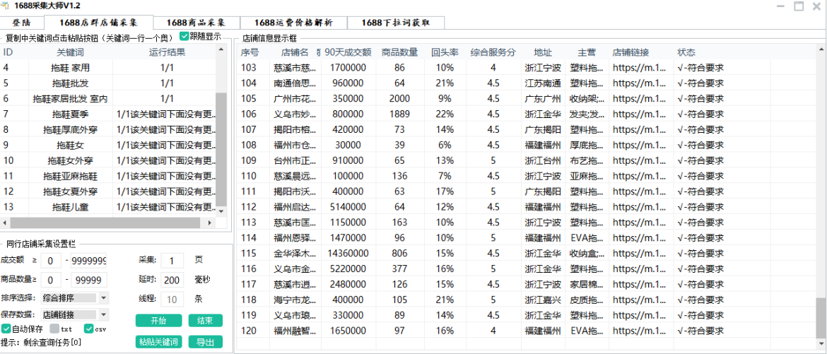This screenshot has height=354, width=827.
Task: Select the 1688店群店铺采集 tab
Action: click(x=99, y=23)
